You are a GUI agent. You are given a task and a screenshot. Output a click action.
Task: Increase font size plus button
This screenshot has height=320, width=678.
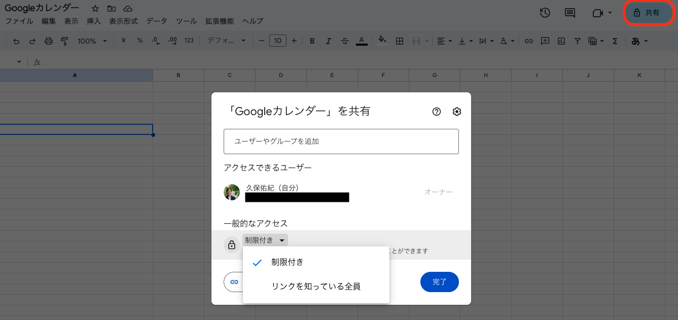tap(294, 41)
